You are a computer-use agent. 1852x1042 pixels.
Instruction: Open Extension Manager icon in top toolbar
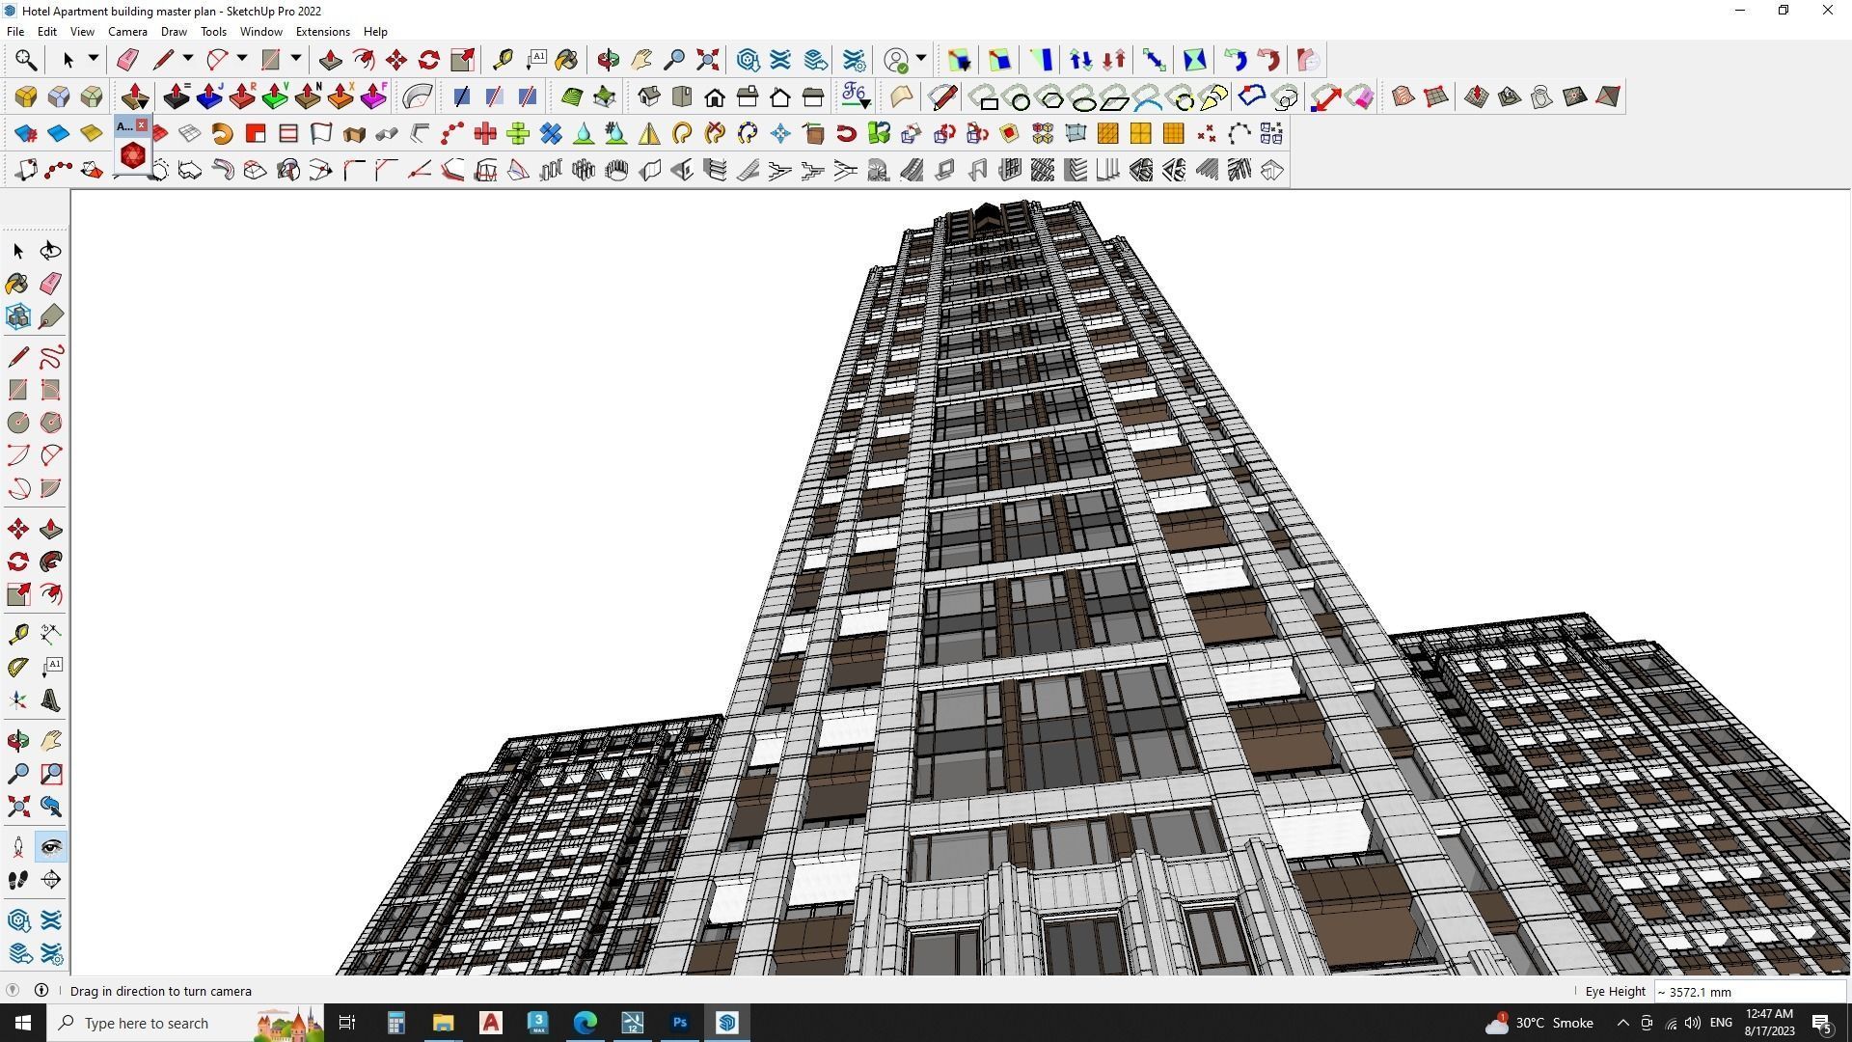tap(855, 60)
